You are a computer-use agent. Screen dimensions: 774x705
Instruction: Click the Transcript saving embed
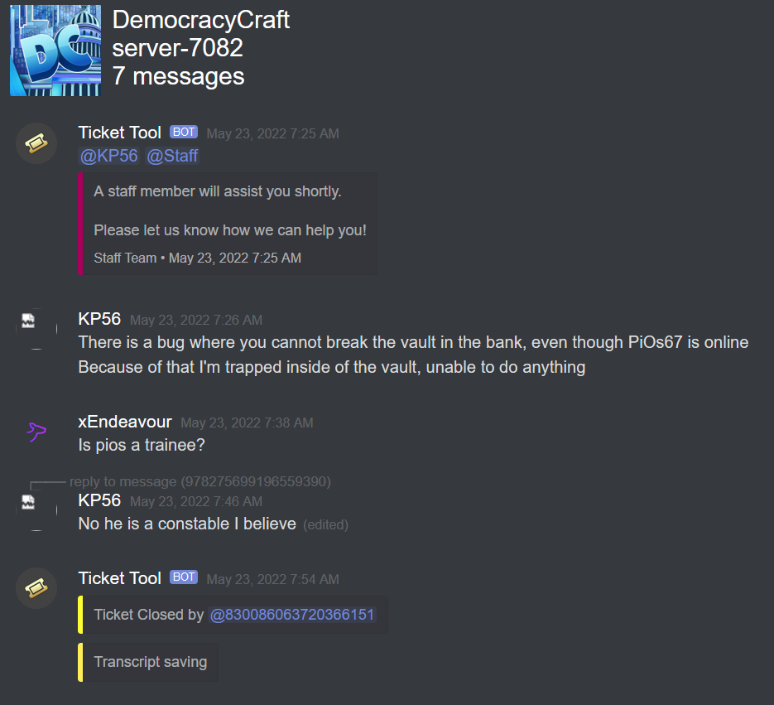[148, 662]
